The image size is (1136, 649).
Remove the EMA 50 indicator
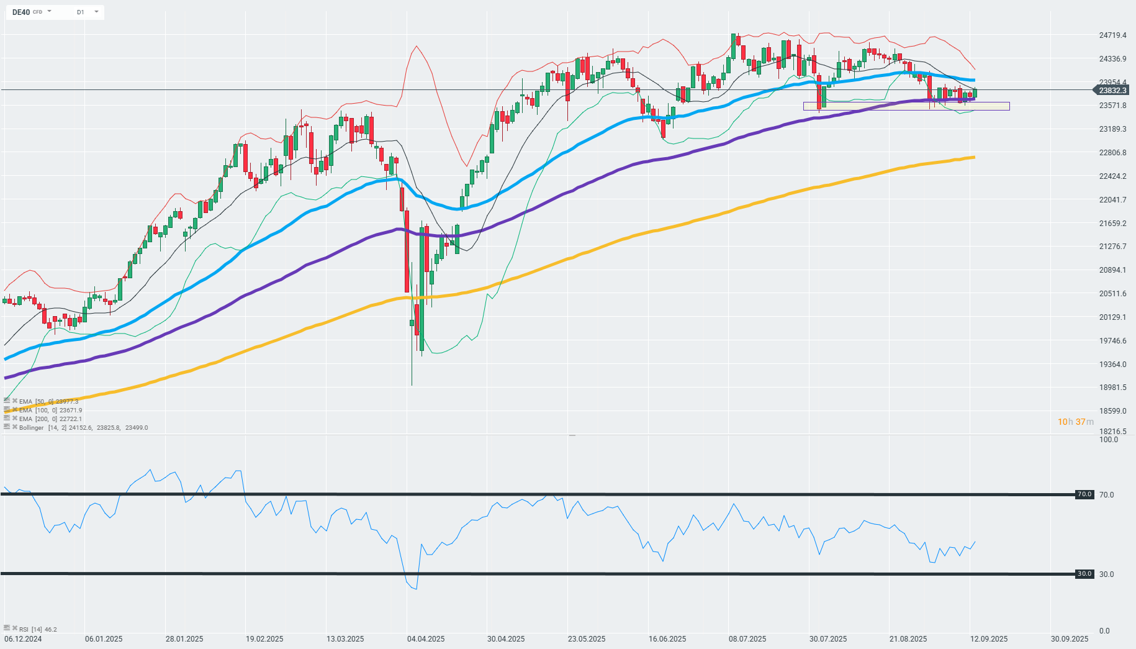pos(15,401)
